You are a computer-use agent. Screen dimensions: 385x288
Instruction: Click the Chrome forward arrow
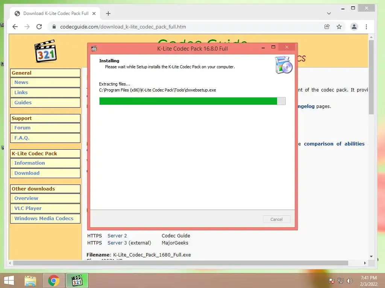(x=27, y=27)
